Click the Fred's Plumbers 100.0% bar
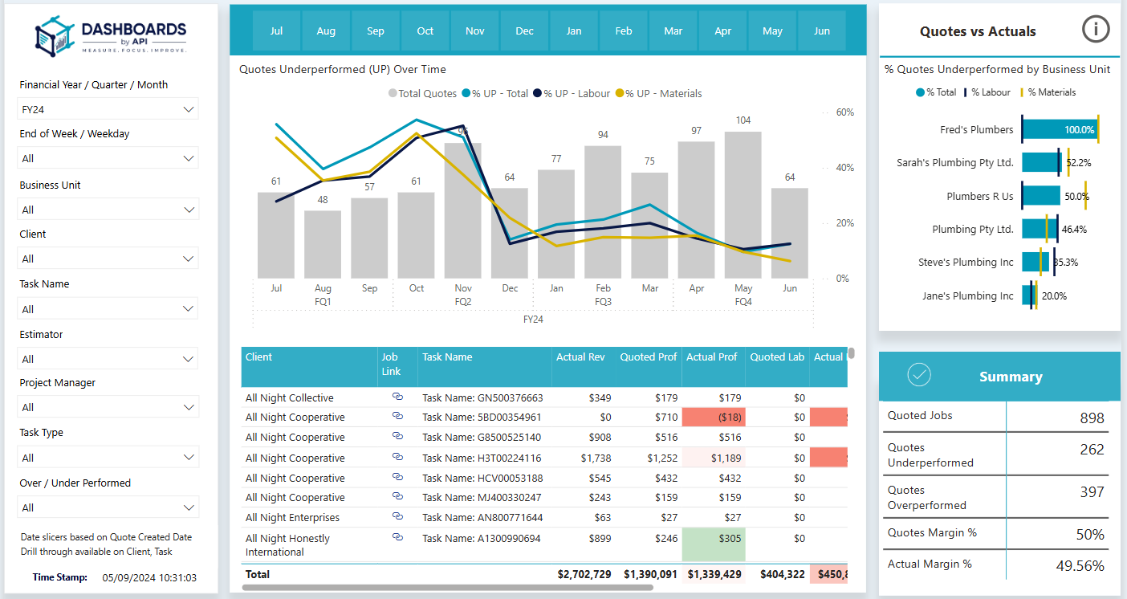 [1059, 129]
